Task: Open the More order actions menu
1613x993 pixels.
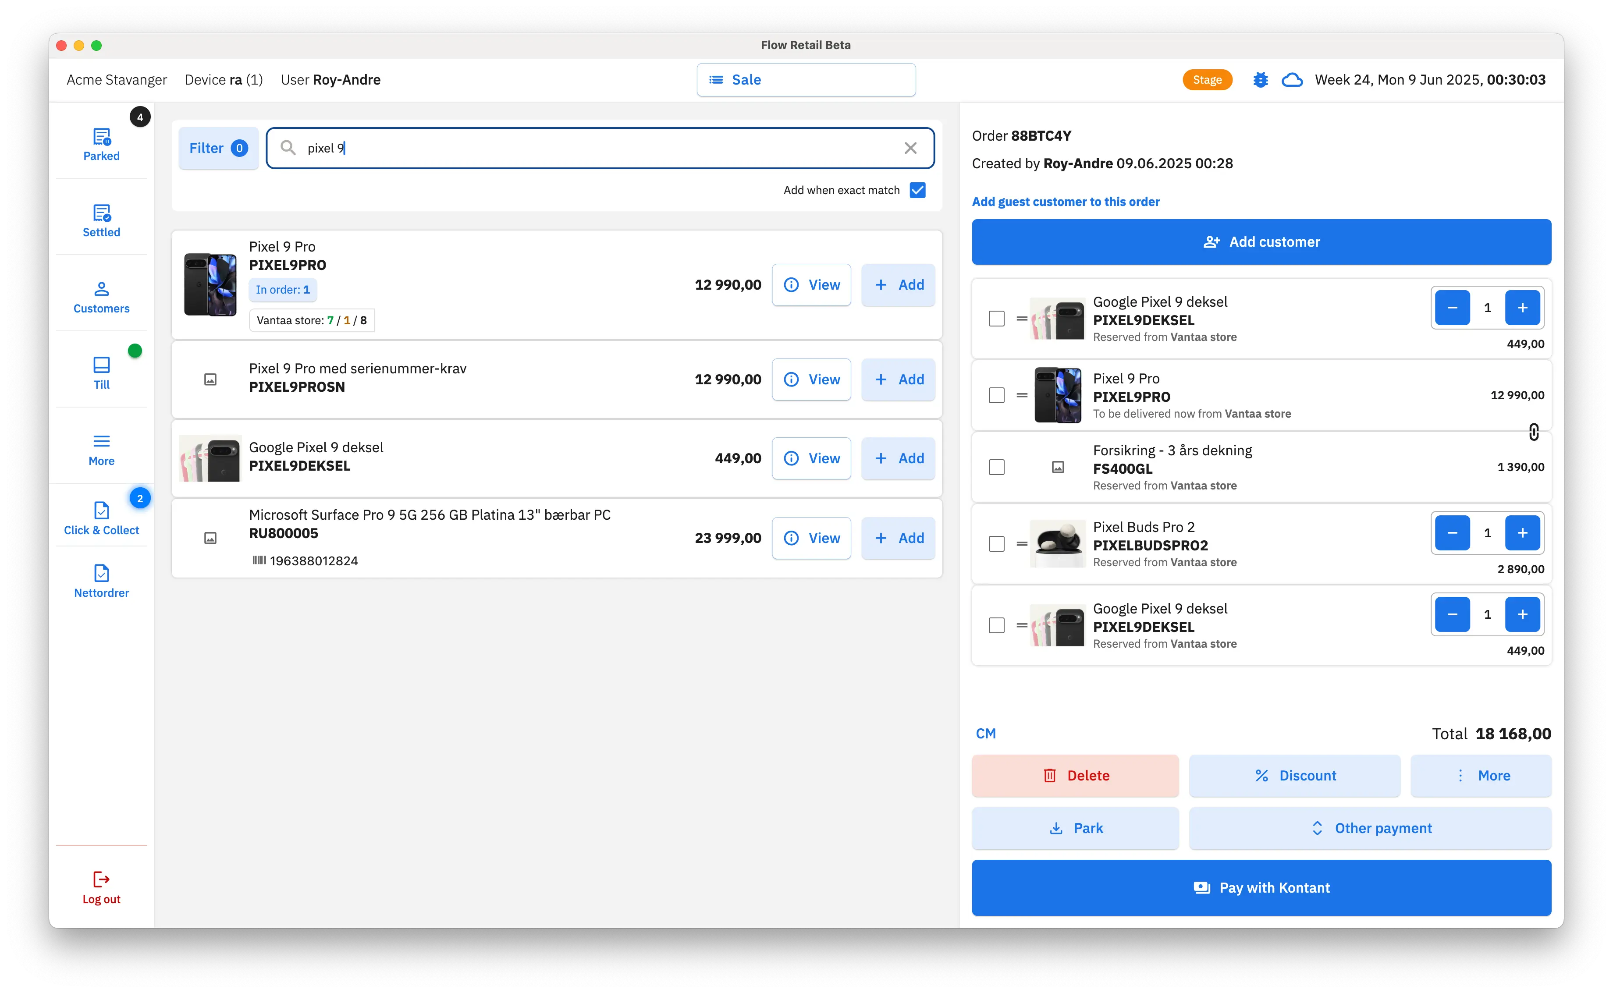Action: click(x=1480, y=776)
